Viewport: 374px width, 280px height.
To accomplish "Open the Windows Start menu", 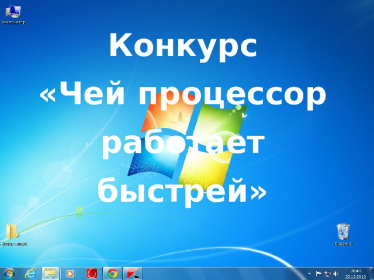I will pos(9,274).
